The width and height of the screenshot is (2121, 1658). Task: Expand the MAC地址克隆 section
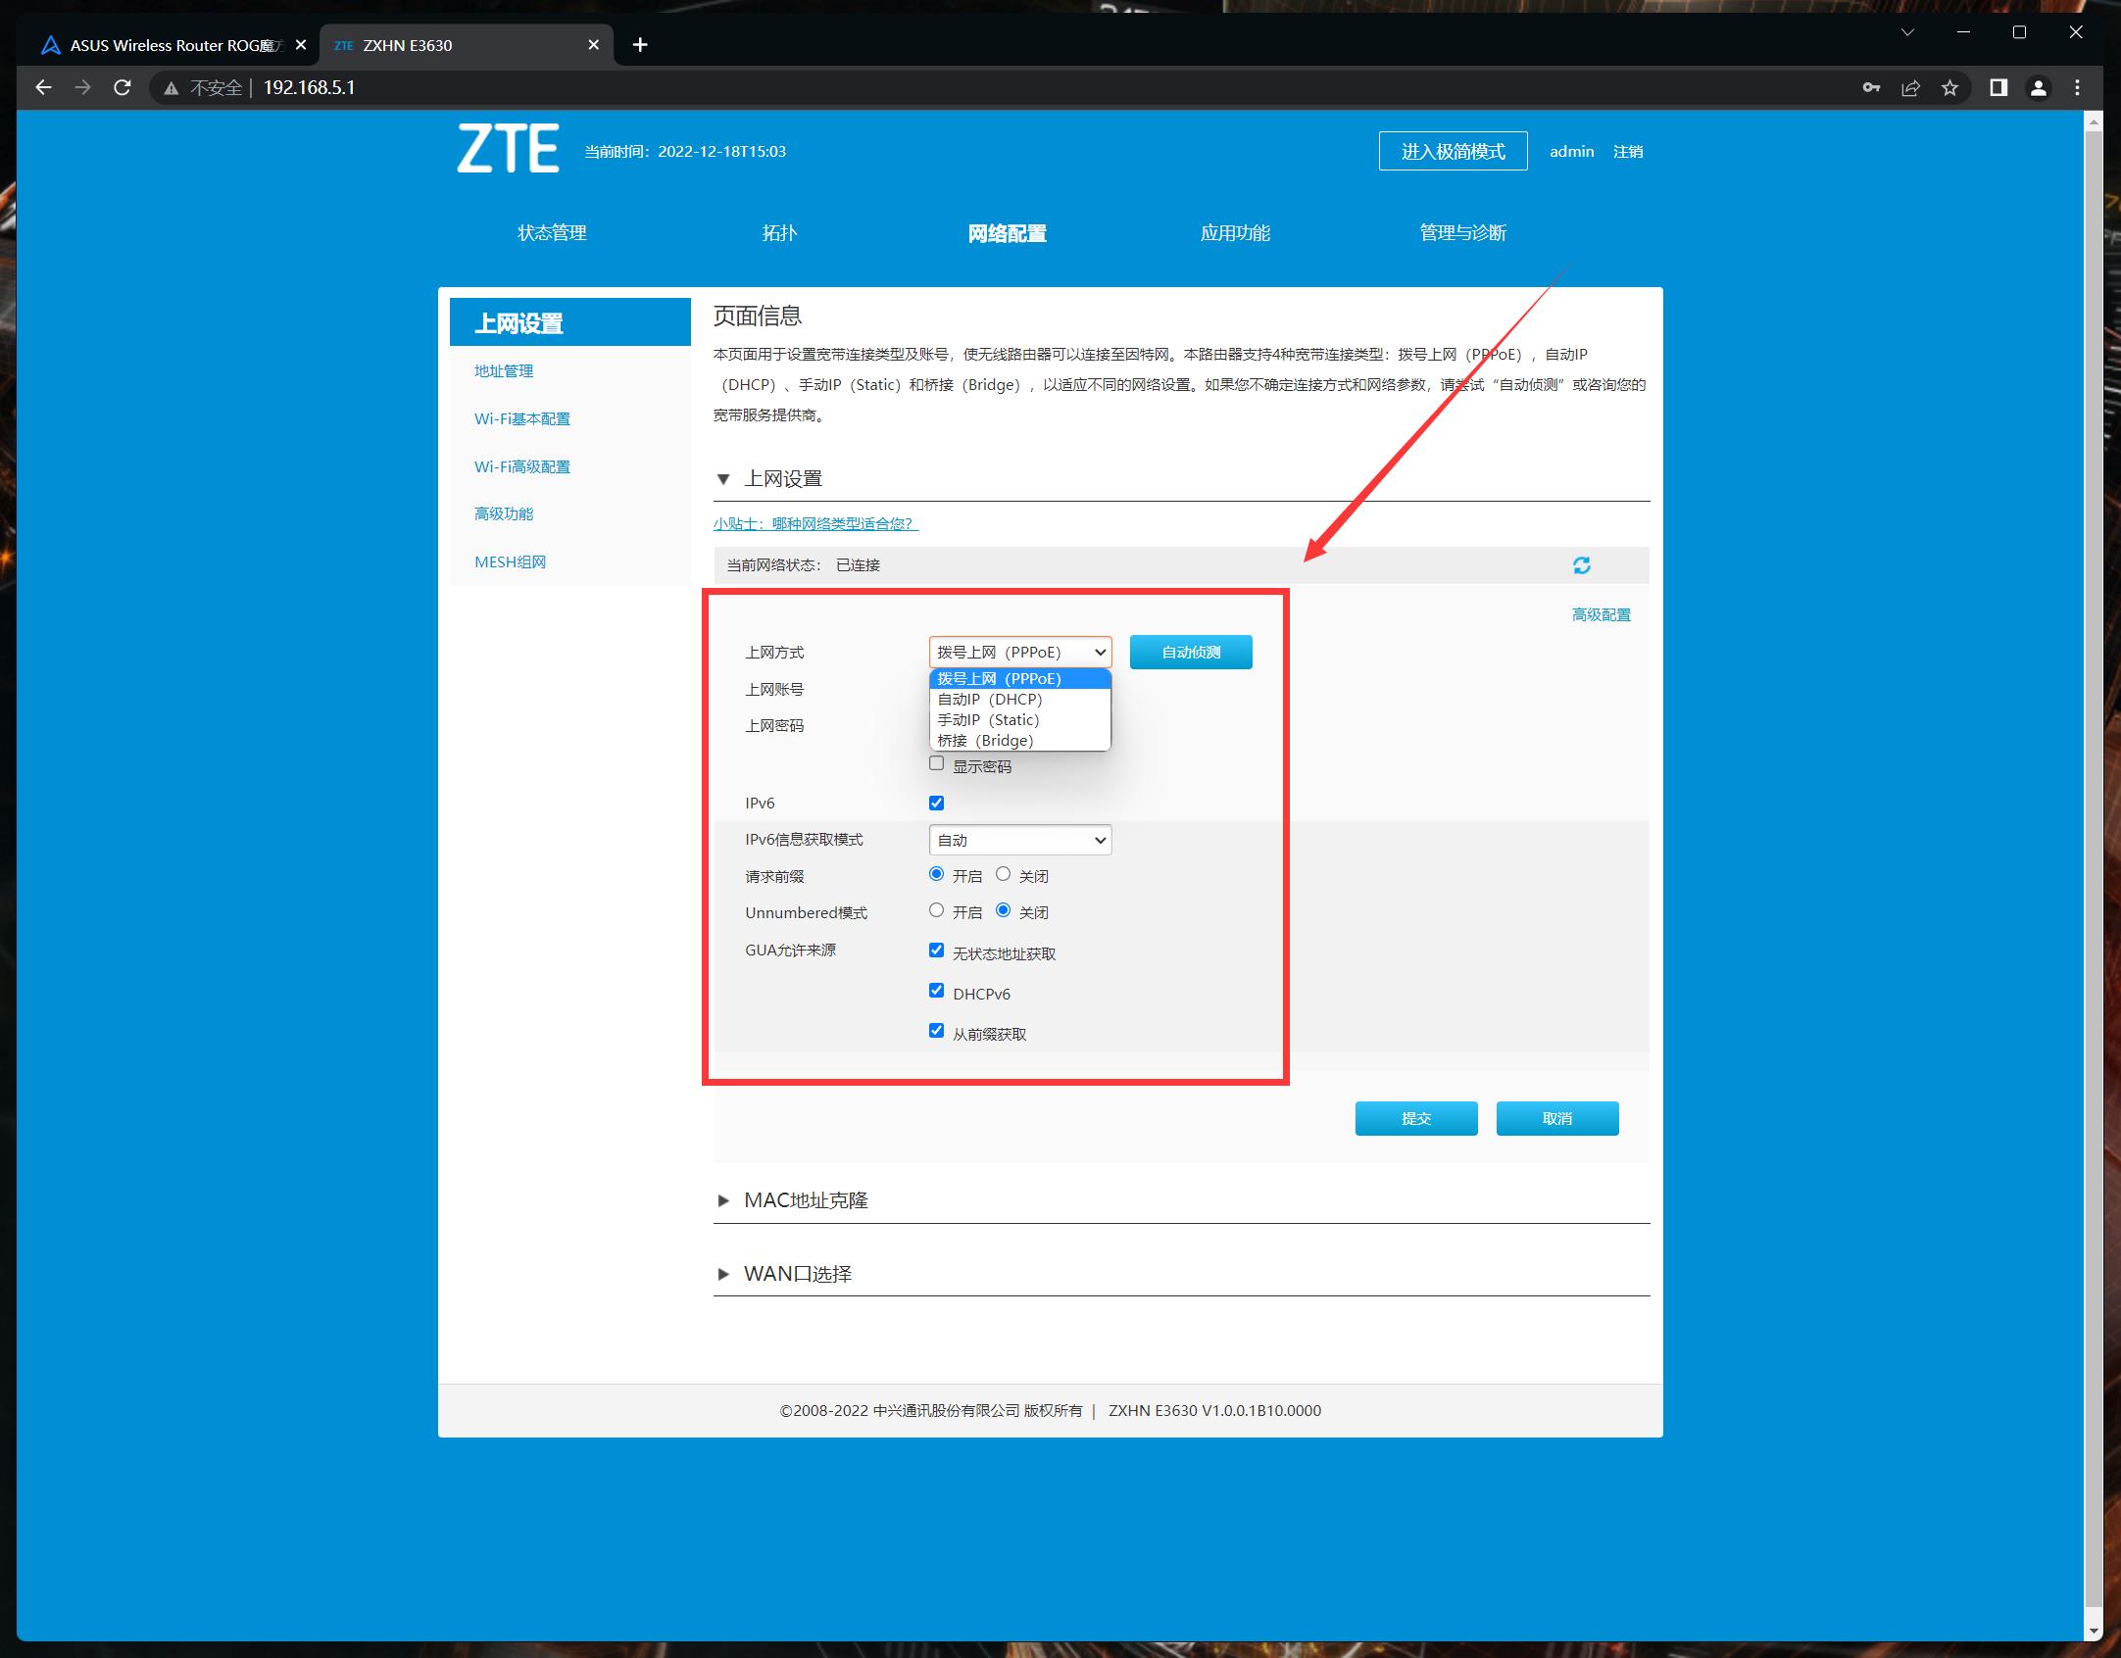point(805,1200)
